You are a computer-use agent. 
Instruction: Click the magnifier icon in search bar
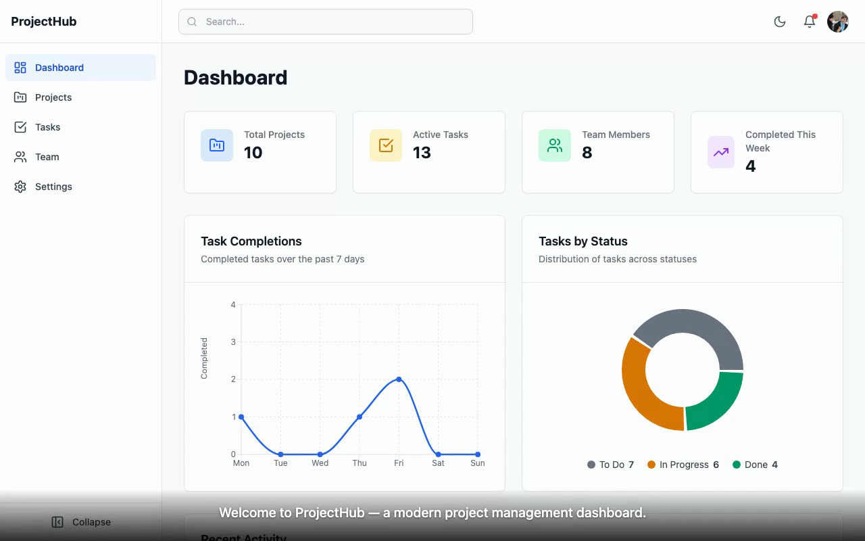[192, 22]
